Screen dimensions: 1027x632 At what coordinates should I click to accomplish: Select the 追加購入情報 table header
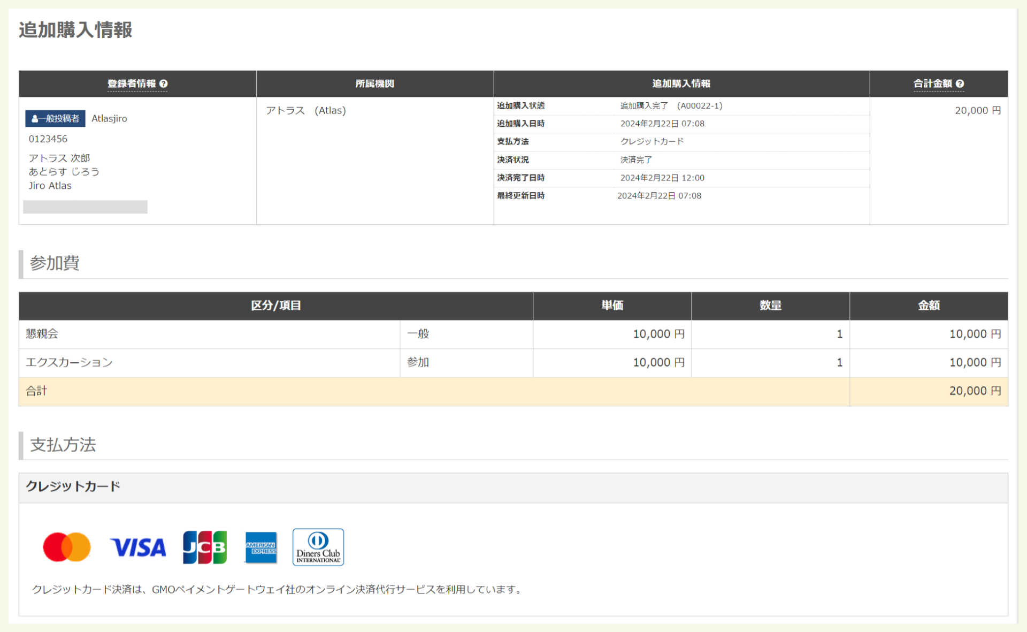(681, 83)
